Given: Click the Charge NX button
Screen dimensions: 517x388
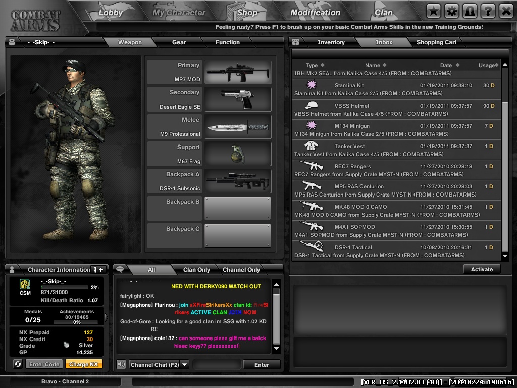Looking at the screenshot, I should click(x=84, y=364).
